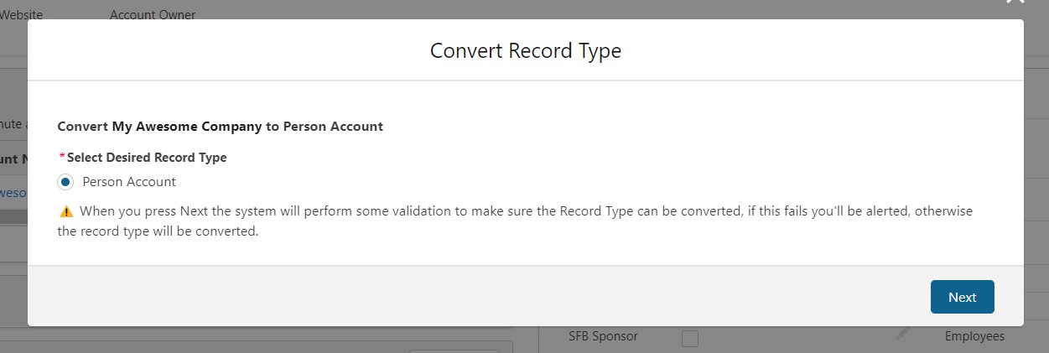This screenshot has width=1049, height=353.
Task: Click the Website field label
Action: pyautogui.click(x=22, y=14)
